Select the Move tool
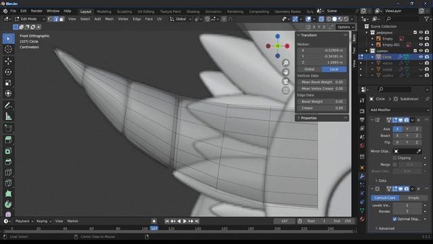The width and height of the screenshot is (433, 244). (x=8, y=61)
